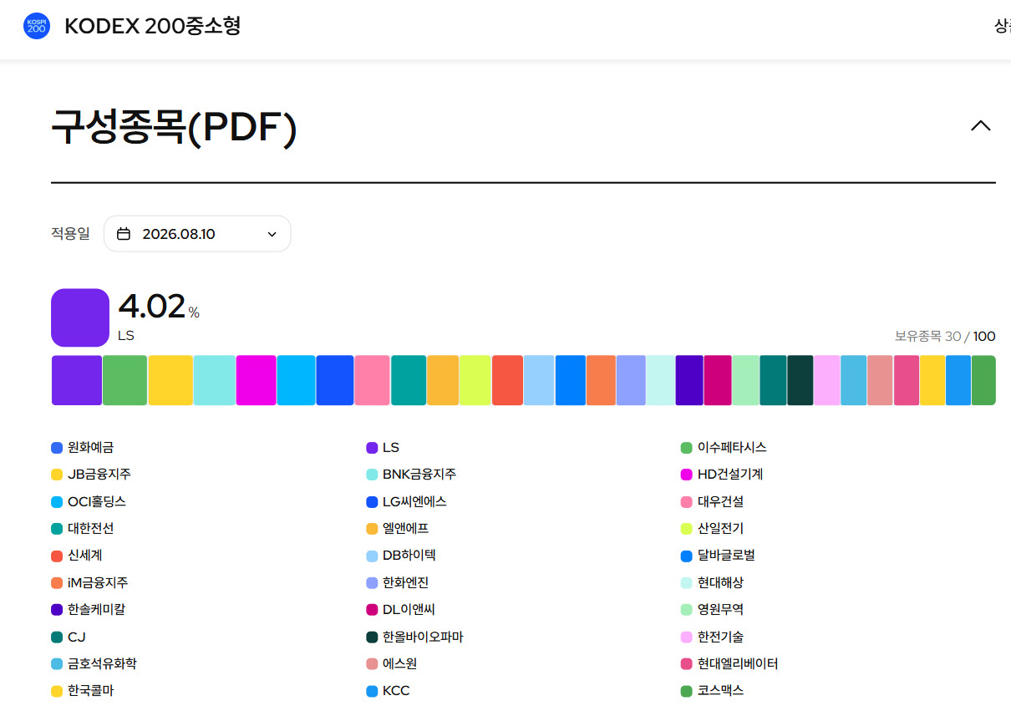Select the salmon 에스원 segment in the bar
Image resolution: width=1011 pixels, height=711 pixels.
pos(880,380)
